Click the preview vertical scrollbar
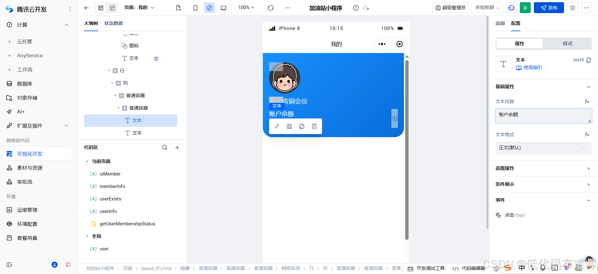The image size is (598, 274). (x=407, y=150)
